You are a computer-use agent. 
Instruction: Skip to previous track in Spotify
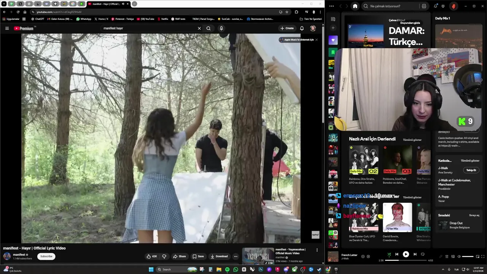397,254
